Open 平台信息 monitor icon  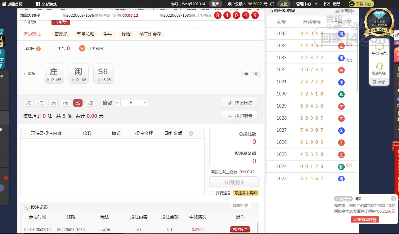[x=379, y=47]
